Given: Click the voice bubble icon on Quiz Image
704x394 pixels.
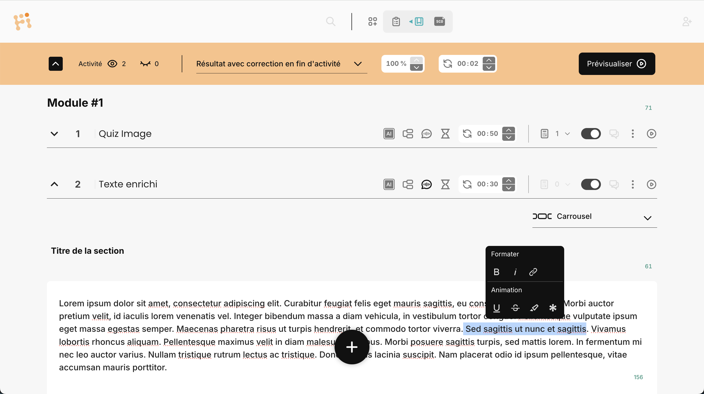Looking at the screenshot, I should (x=426, y=134).
